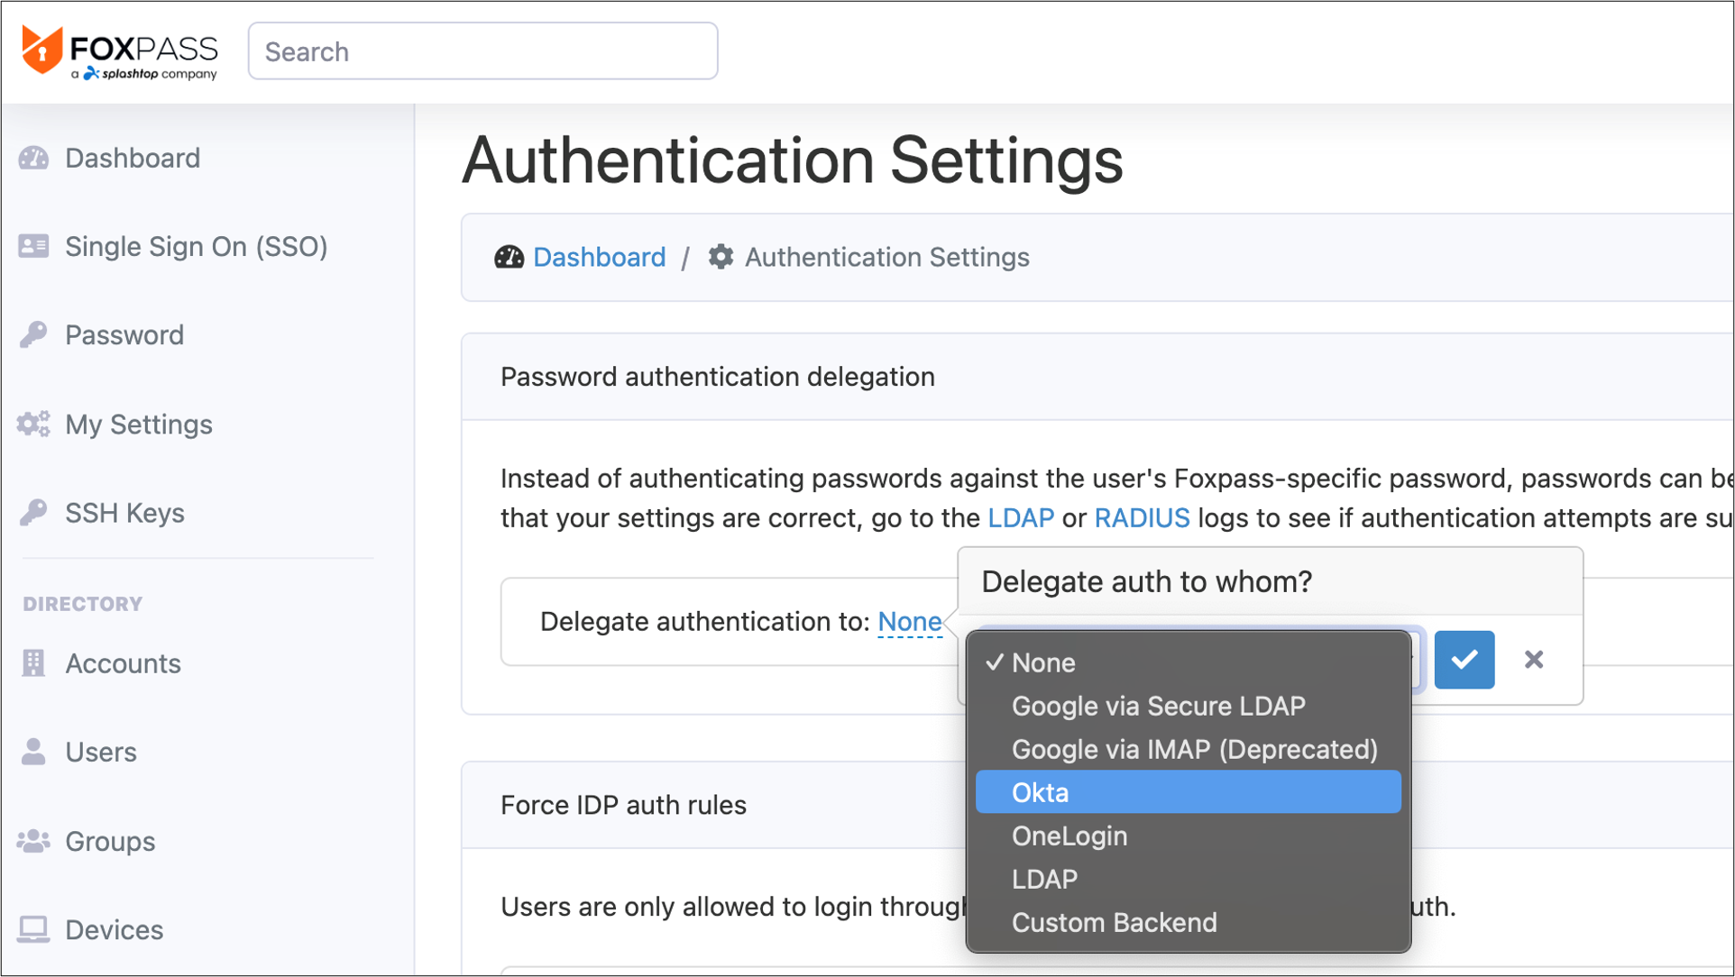Open Single Sign On (SSO) page
Image resolution: width=1735 pixels, height=977 pixels.
196,246
